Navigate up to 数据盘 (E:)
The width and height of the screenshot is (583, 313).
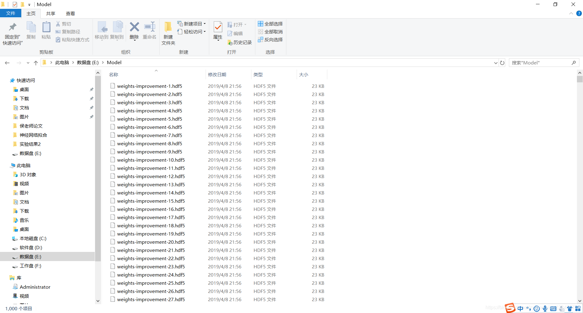click(87, 62)
